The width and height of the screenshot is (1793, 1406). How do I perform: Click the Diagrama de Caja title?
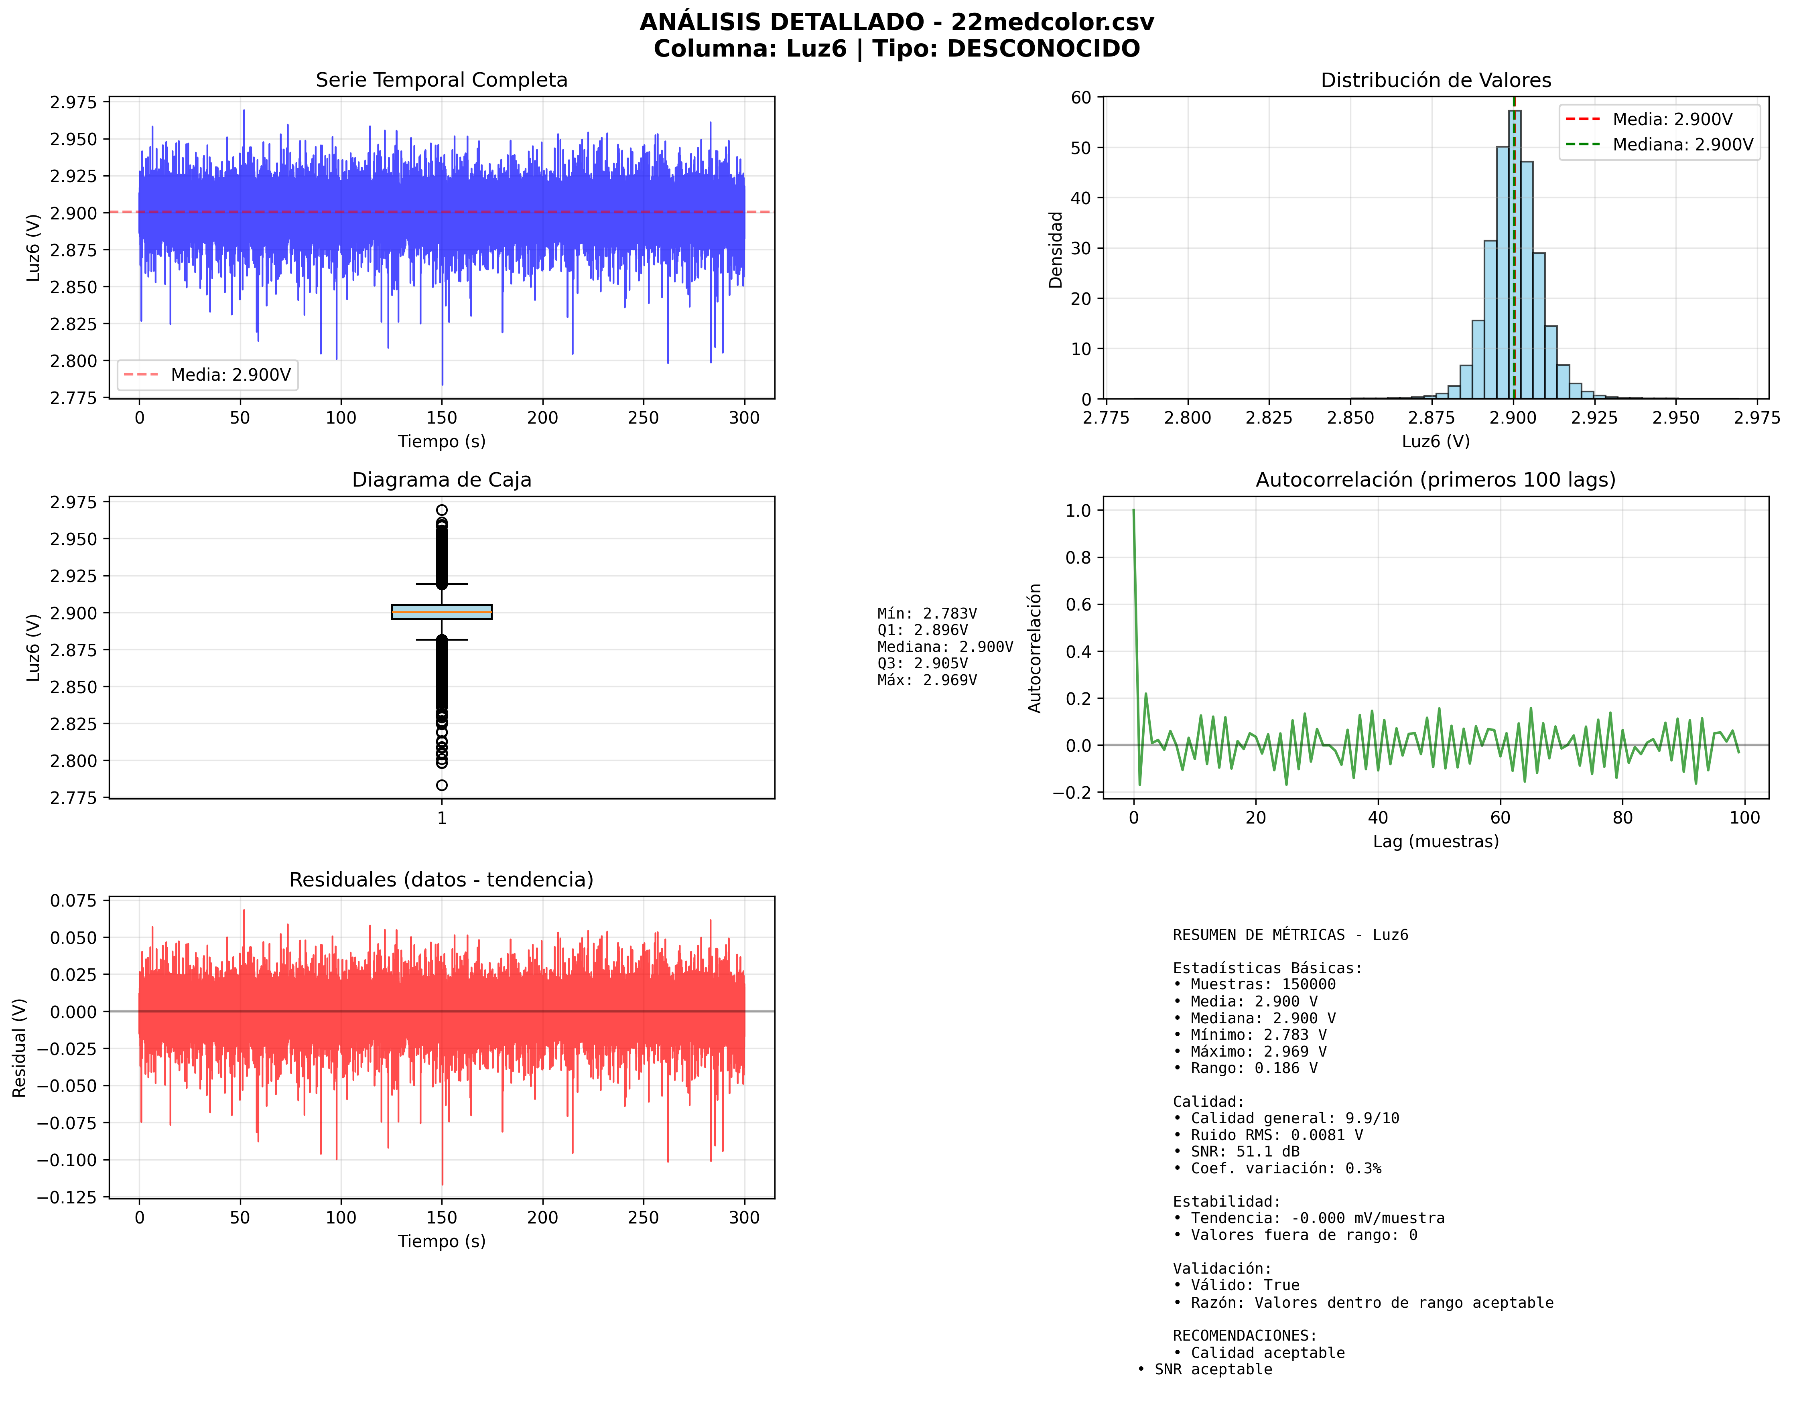[441, 480]
